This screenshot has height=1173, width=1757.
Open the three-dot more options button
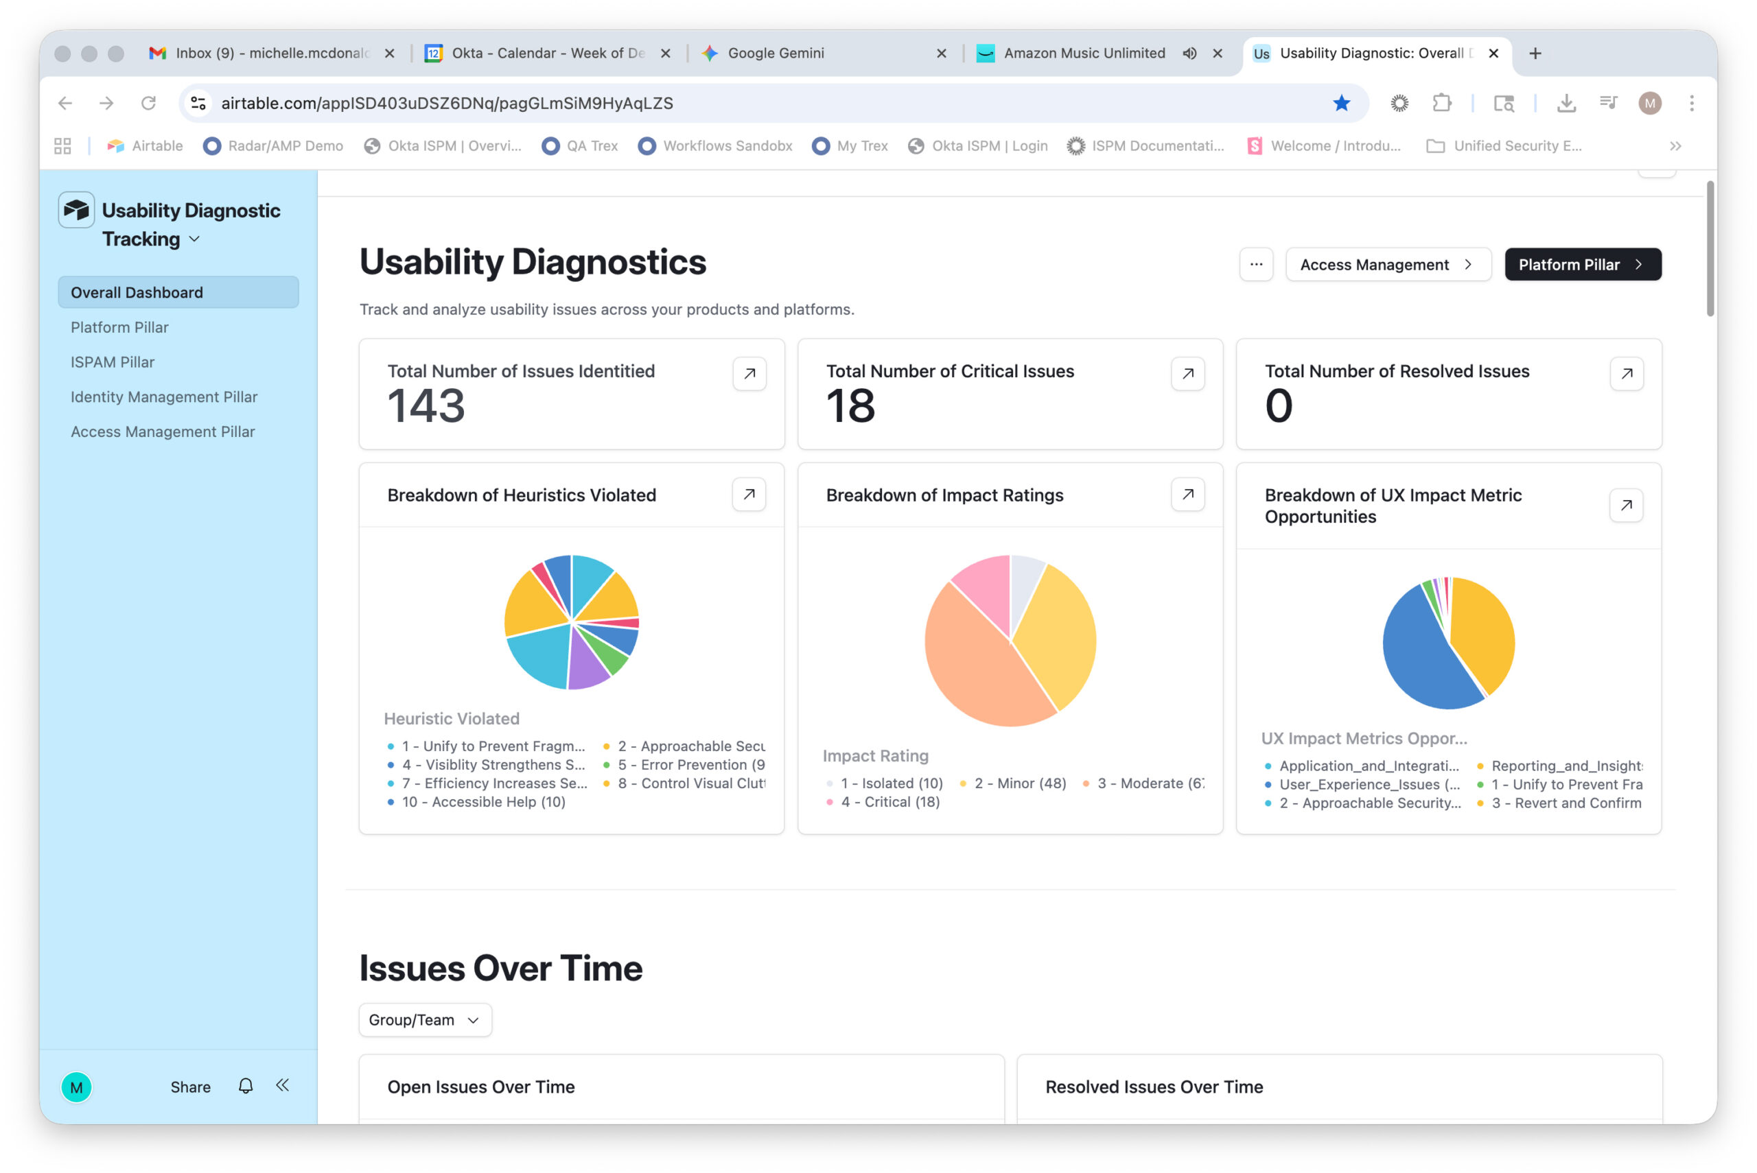click(x=1256, y=264)
